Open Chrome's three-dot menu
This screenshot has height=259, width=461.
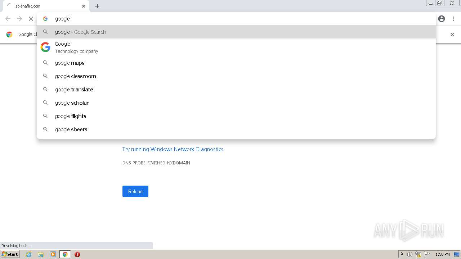click(453, 19)
